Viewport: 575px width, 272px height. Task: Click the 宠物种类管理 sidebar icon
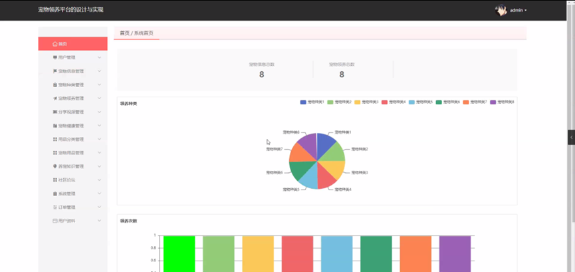[x=55, y=85]
